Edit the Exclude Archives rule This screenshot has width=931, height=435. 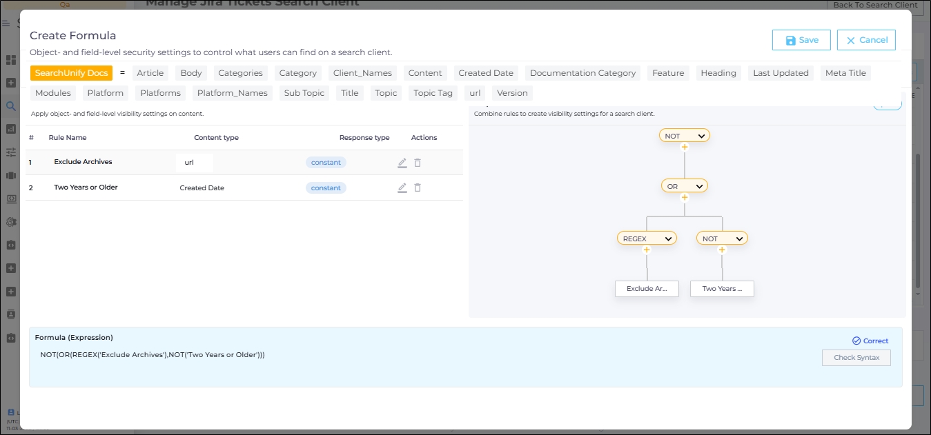(402, 163)
